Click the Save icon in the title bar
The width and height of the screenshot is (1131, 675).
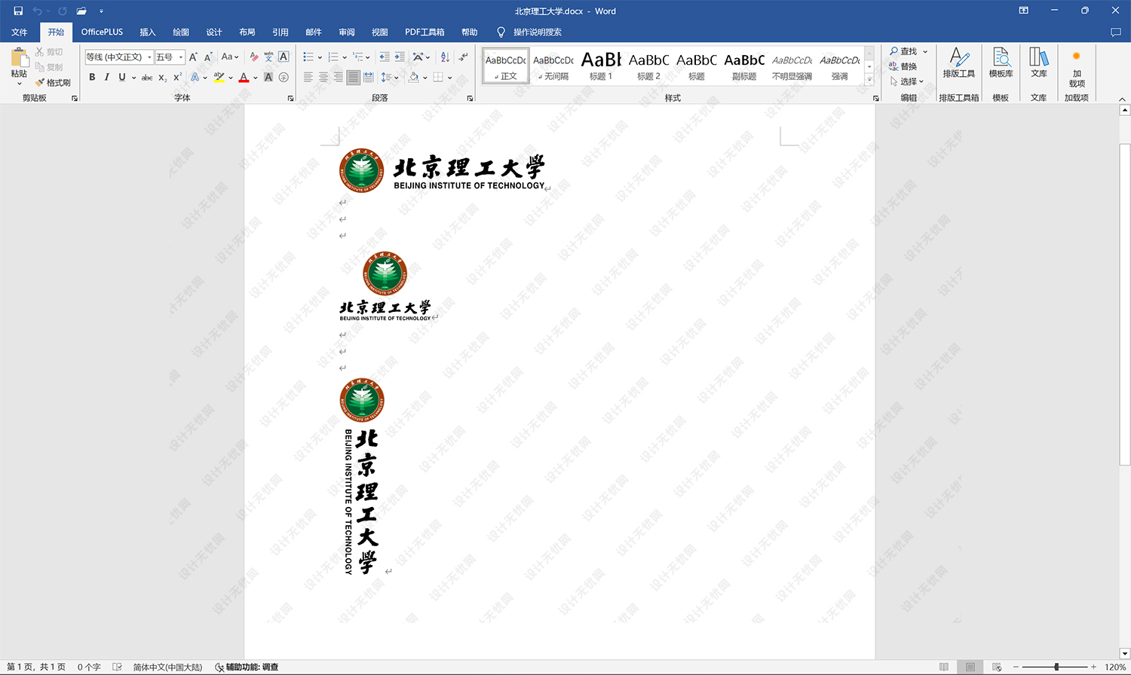pyautogui.click(x=18, y=11)
